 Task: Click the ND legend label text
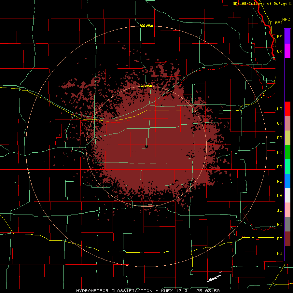[279, 254]
